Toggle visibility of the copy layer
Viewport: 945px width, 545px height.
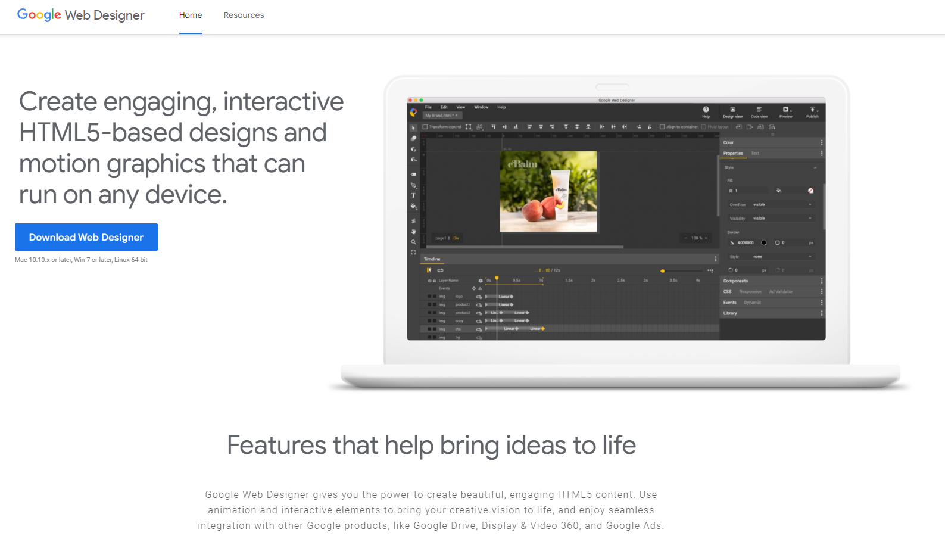point(429,321)
